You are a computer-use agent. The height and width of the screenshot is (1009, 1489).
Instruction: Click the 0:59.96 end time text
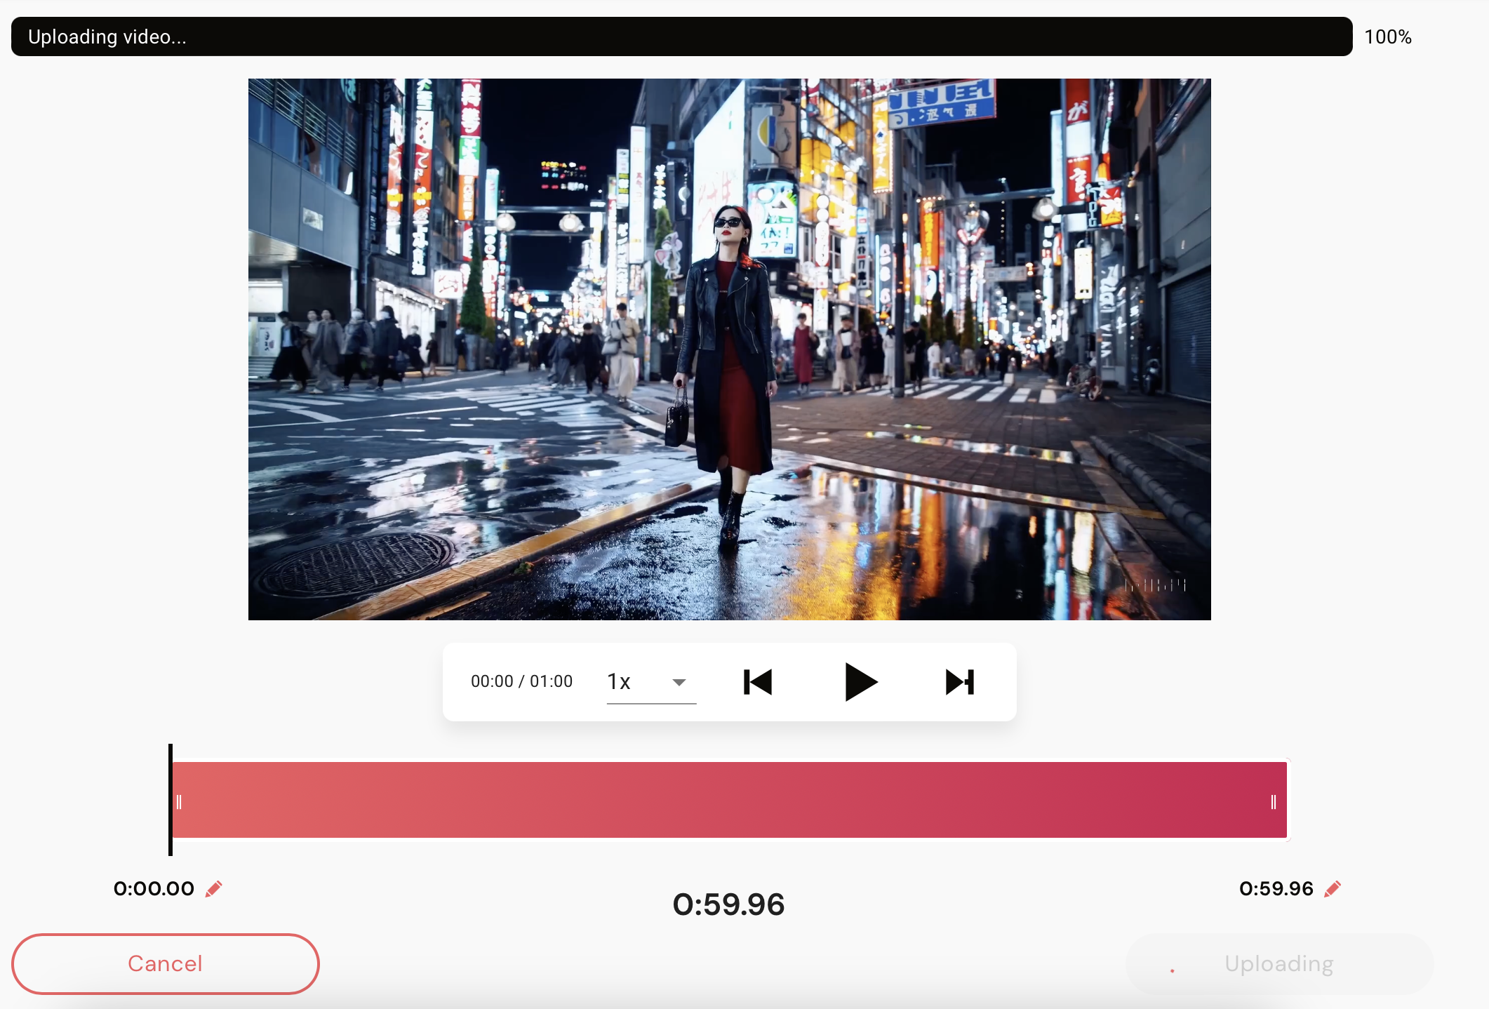1276,889
